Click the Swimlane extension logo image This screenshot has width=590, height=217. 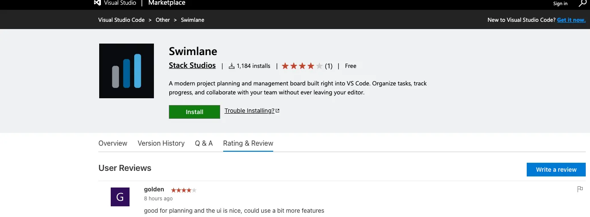[127, 71]
